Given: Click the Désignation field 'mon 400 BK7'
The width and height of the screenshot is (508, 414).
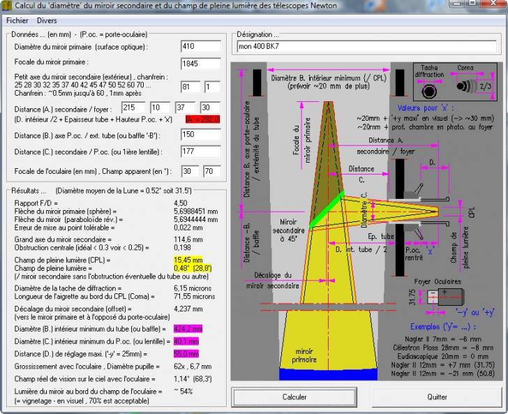Looking at the screenshot, I should [x=366, y=46].
